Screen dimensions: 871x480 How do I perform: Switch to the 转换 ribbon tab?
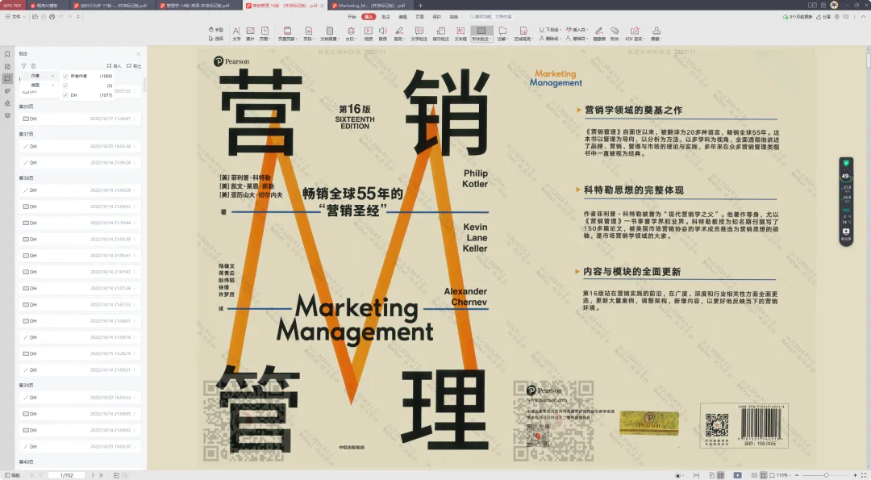[x=454, y=17]
